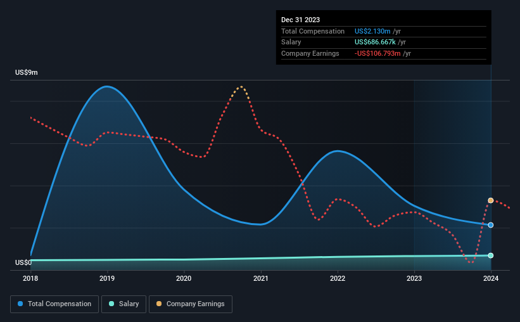The height and width of the screenshot is (322, 520).
Task: Click the US$2.130m total compensation value
Action: (x=372, y=31)
